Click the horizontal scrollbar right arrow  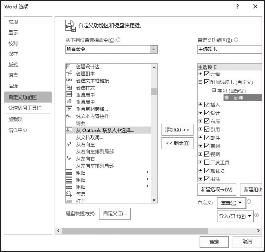tap(258, 231)
